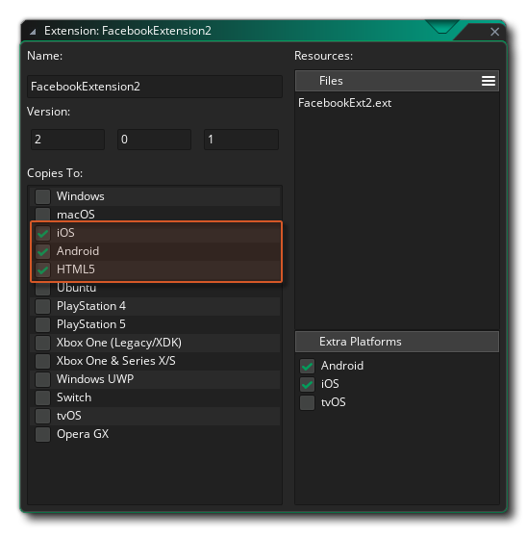Enable the macOS copies-to checkbox
Image resolution: width=527 pixels, height=538 pixels.
[x=43, y=214]
